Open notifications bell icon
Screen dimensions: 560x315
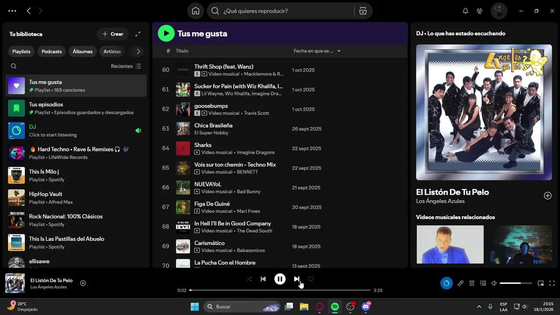click(465, 11)
